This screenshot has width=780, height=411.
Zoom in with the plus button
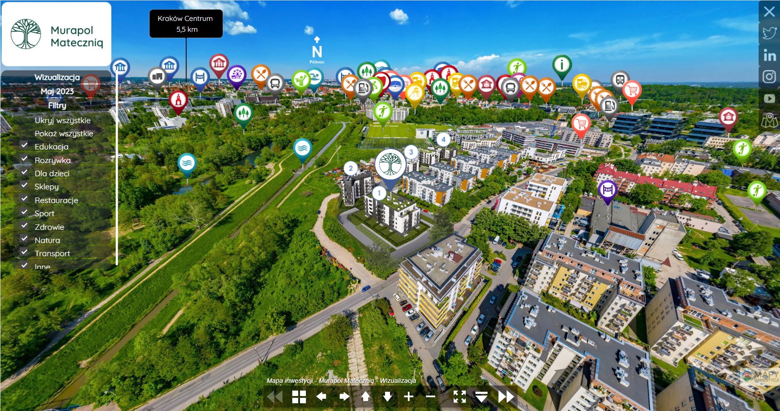pyautogui.click(x=409, y=397)
